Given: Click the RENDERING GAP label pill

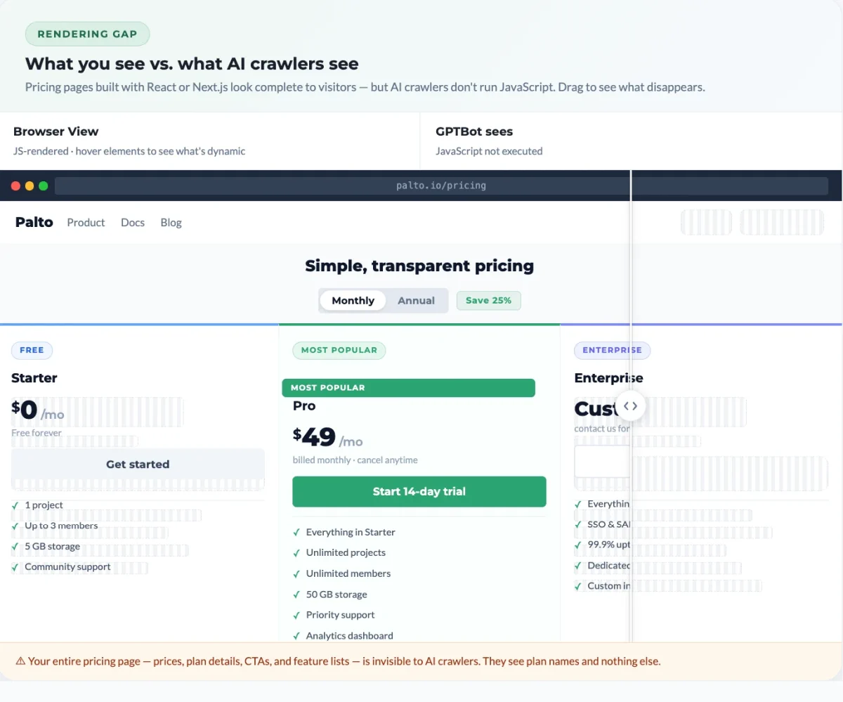Looking at the screenshot, I should pyautogui.click(x=87, y=34).
